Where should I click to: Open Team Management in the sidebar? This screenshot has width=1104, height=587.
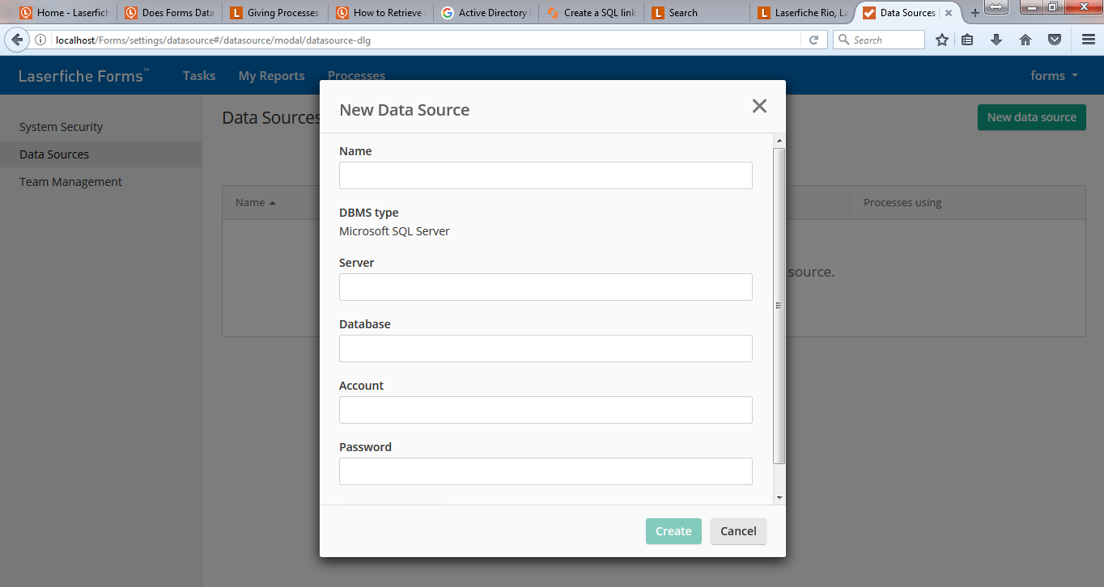[70, 182]
